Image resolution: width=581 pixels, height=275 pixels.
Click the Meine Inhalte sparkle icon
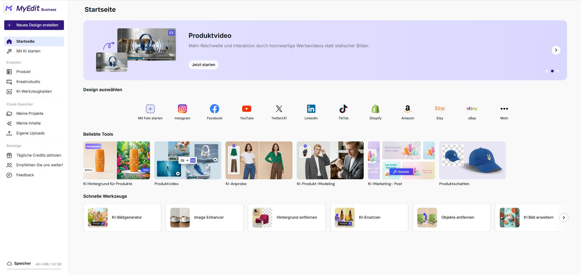coord(9,123)
